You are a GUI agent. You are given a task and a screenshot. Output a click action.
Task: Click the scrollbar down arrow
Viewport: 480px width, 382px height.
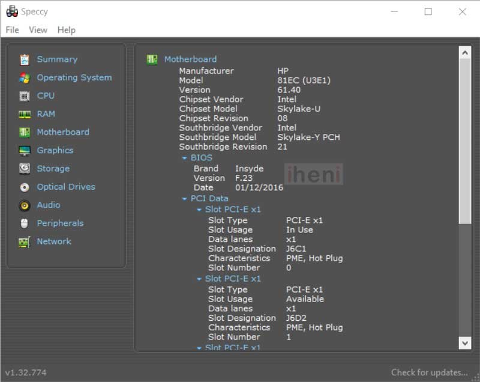coord(464,343)
